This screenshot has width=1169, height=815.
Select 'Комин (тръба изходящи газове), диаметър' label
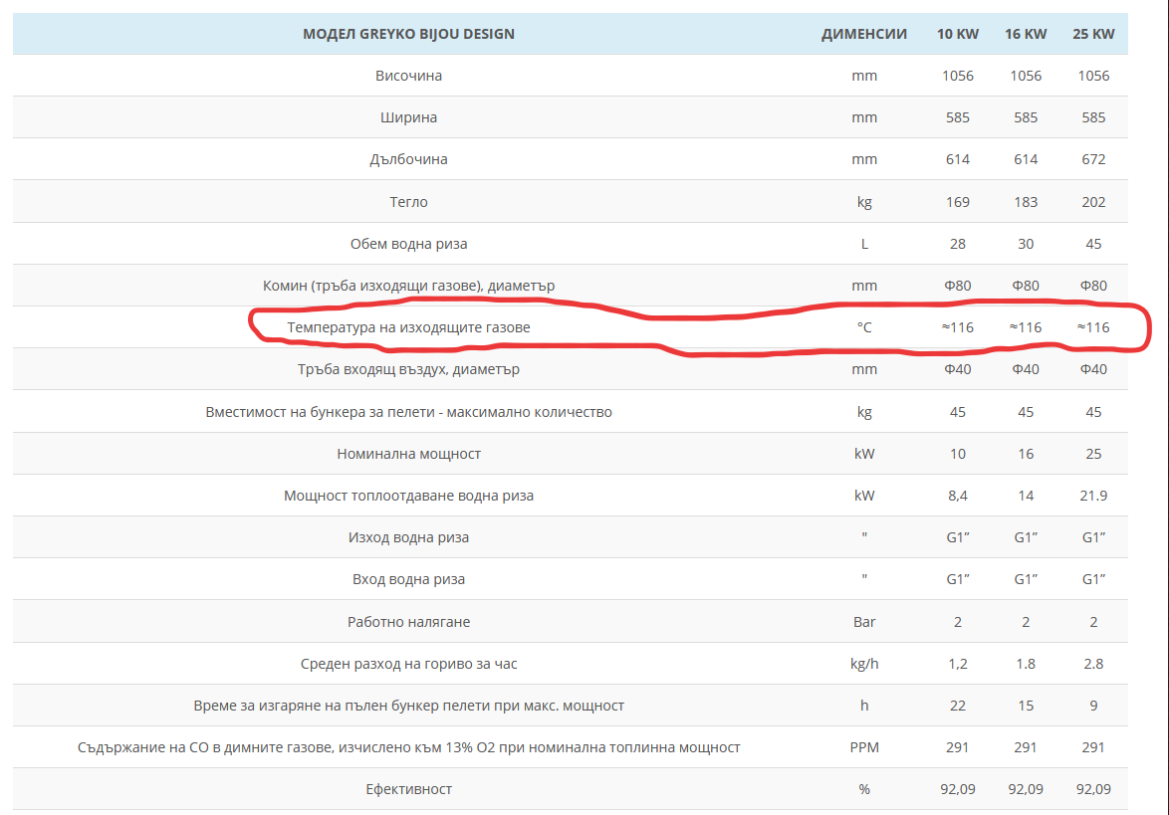pyautogui.click(x=408, y=286)
